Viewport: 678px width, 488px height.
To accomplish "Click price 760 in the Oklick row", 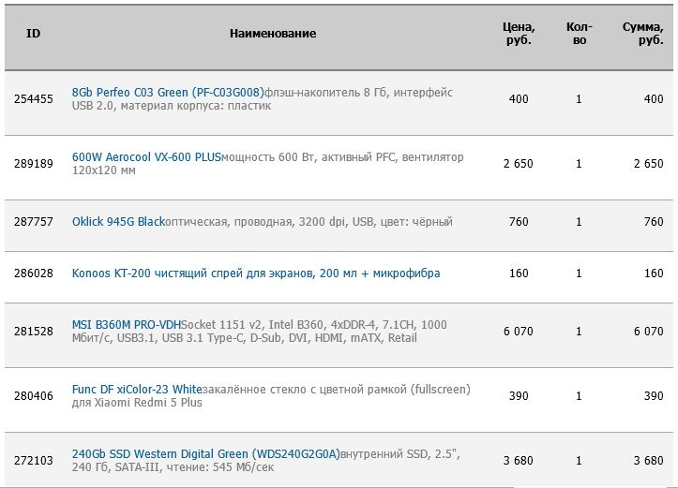I will (519, 222).
